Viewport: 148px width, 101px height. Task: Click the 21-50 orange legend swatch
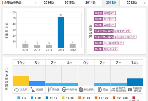click(x=80, y=98)
